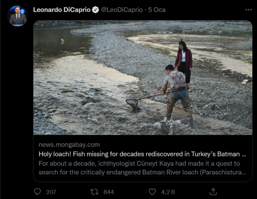Click the 844 retweets count
Viewport: 257px width, 199px height.
(x=109, y=192)
